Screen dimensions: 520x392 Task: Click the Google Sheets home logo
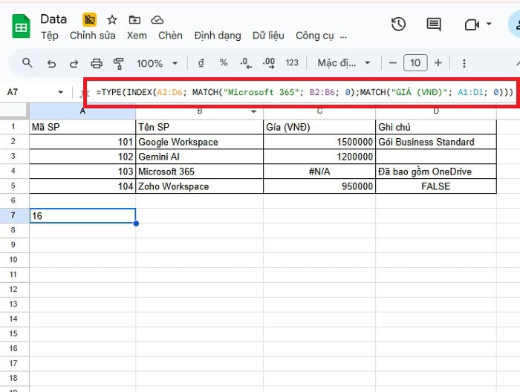(21, 27)
